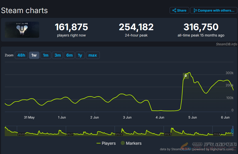Toggle the Markers series in legend
This screenshot has height=154, width=238.
[131, 143]
